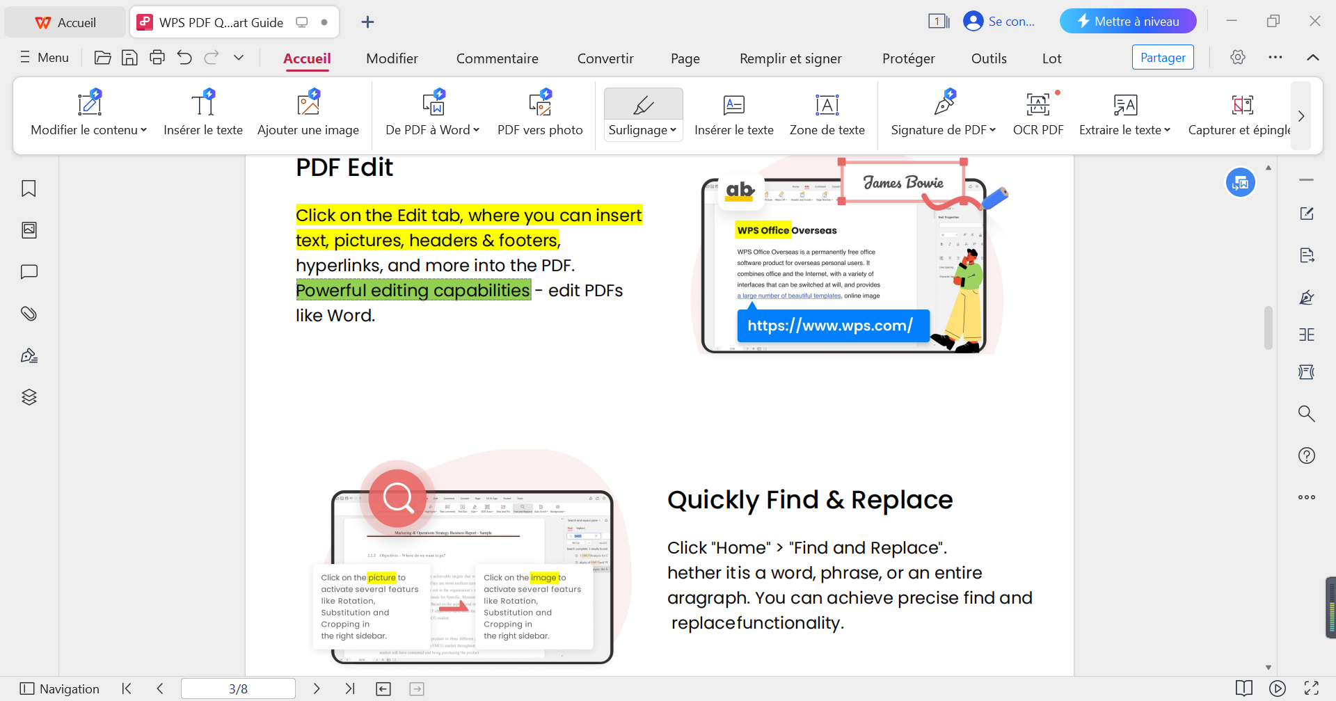Click the Partager button
1336x701 pixels.
(x=1163, y=57)
